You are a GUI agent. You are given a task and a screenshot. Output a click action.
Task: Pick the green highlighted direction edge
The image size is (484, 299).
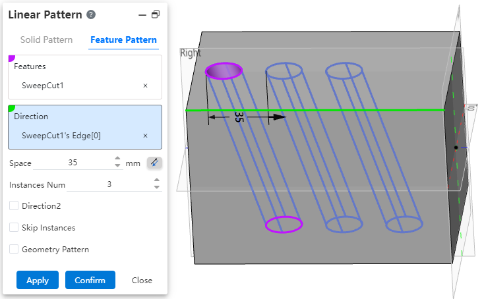coord(315,110)
